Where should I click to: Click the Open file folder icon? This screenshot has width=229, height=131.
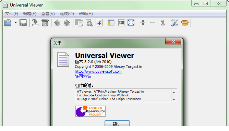[8, 23]
